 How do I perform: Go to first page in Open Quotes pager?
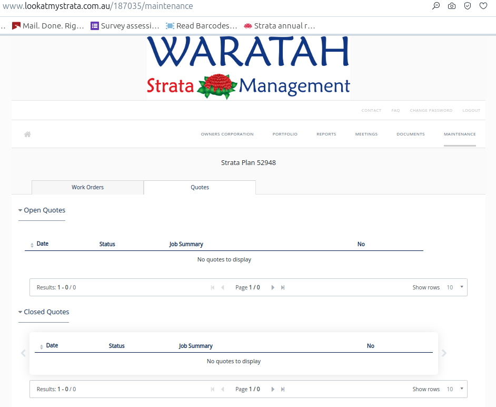(213, 288)
